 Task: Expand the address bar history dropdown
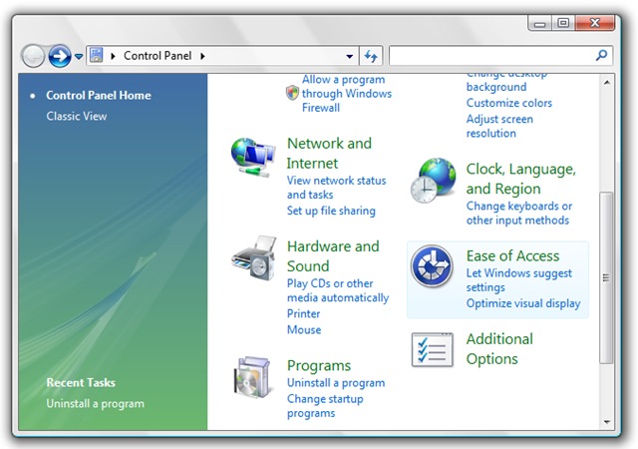click(350, 56)
